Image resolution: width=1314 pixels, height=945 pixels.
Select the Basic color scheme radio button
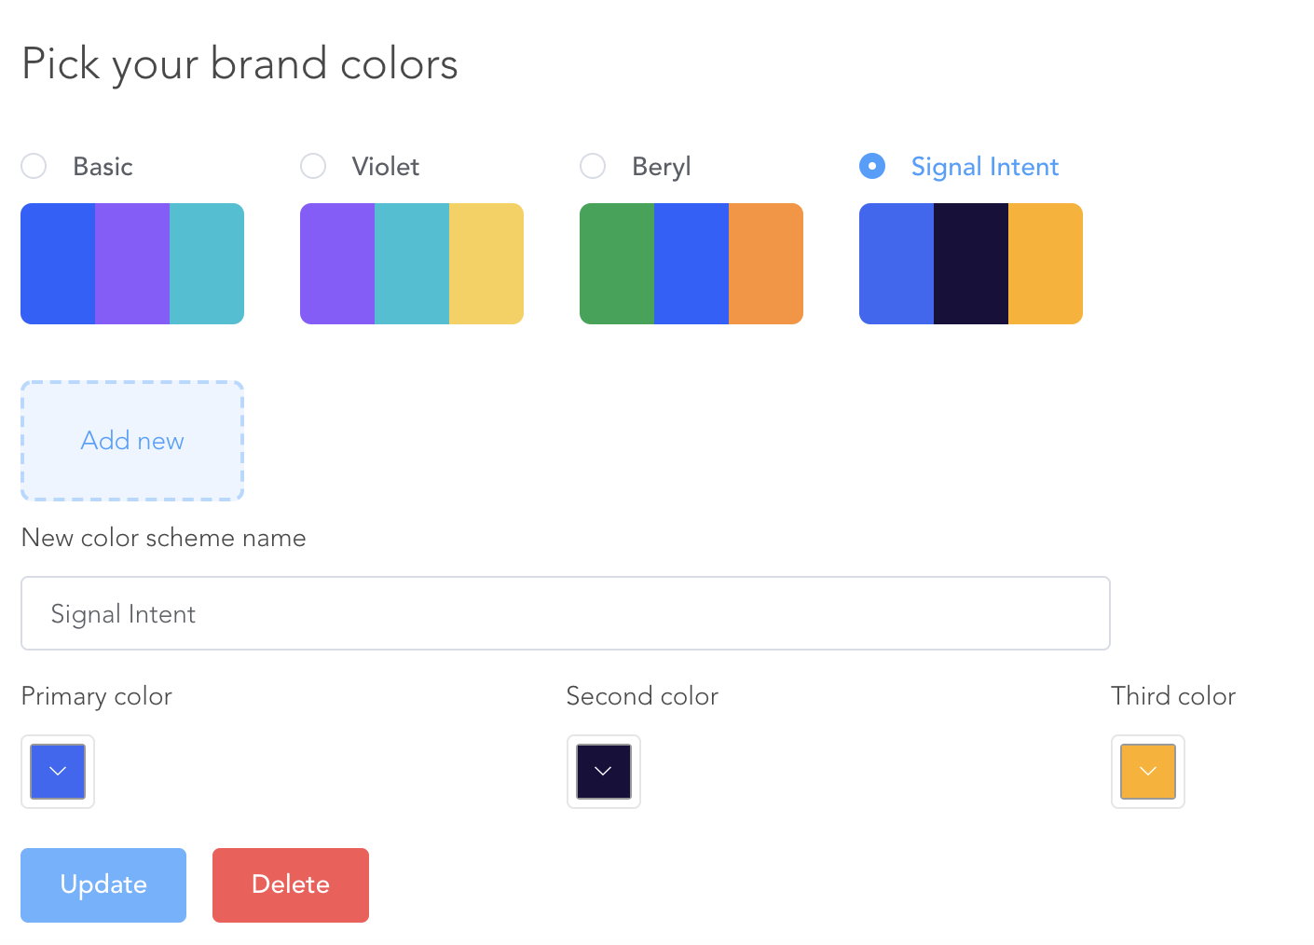tap(34, 167)
